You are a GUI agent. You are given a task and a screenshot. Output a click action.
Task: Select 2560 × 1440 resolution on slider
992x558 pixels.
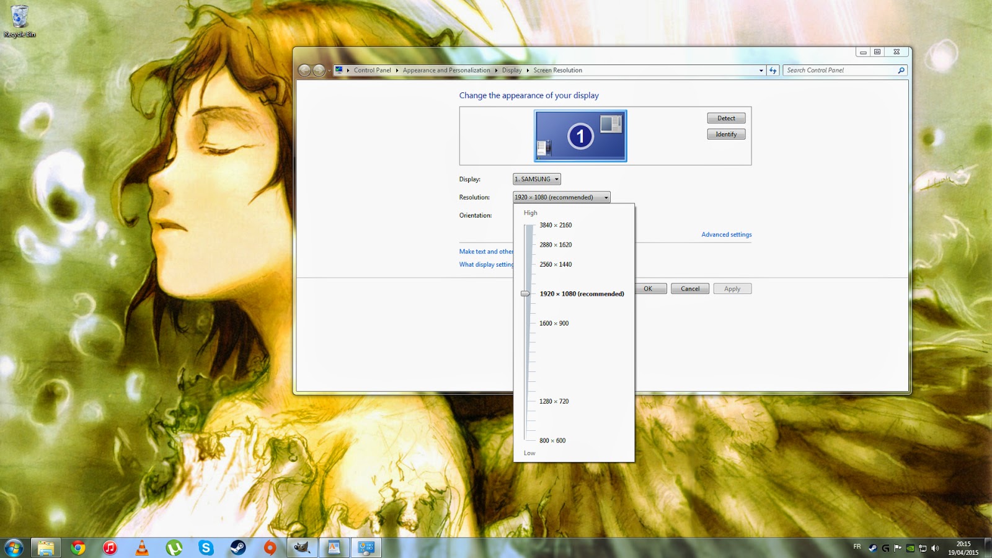(556, 265)
